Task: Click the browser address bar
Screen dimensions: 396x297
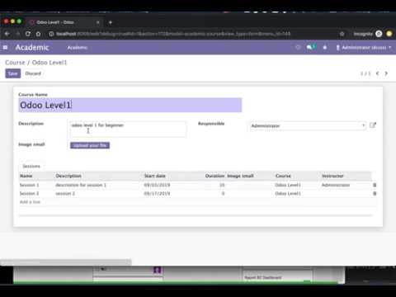Action: (x=173, y=34)
